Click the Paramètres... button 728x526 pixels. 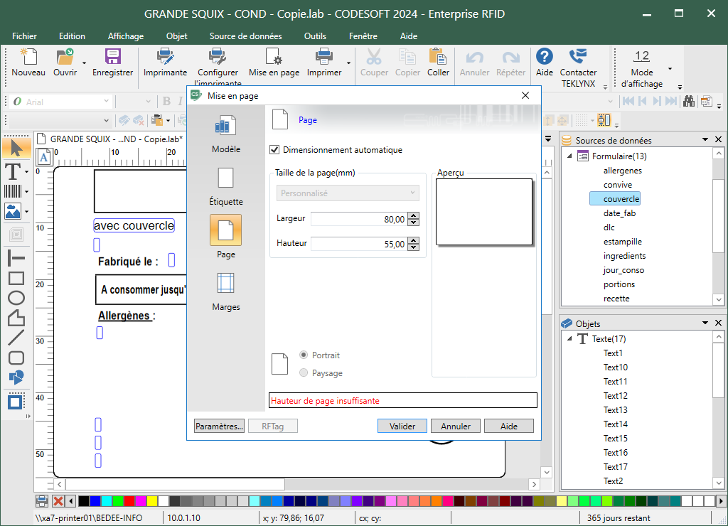coord(219,426)
